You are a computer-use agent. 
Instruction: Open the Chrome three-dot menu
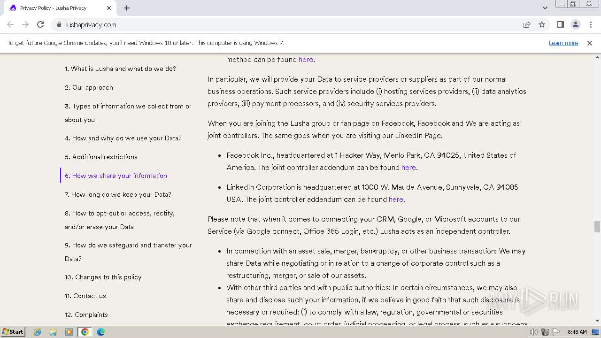[591, 24]
